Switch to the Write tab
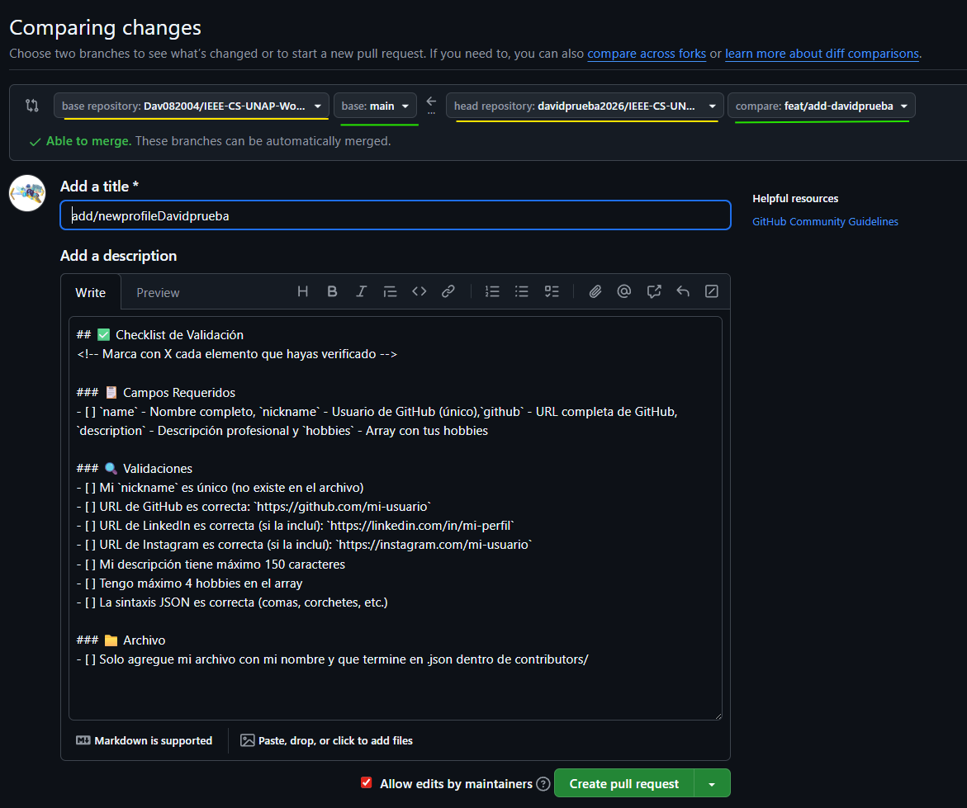967x808 pixels. point(91,293)
